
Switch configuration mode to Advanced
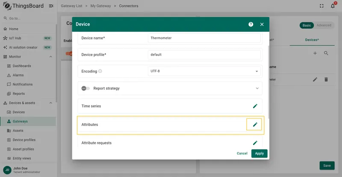tap(324, 25)
